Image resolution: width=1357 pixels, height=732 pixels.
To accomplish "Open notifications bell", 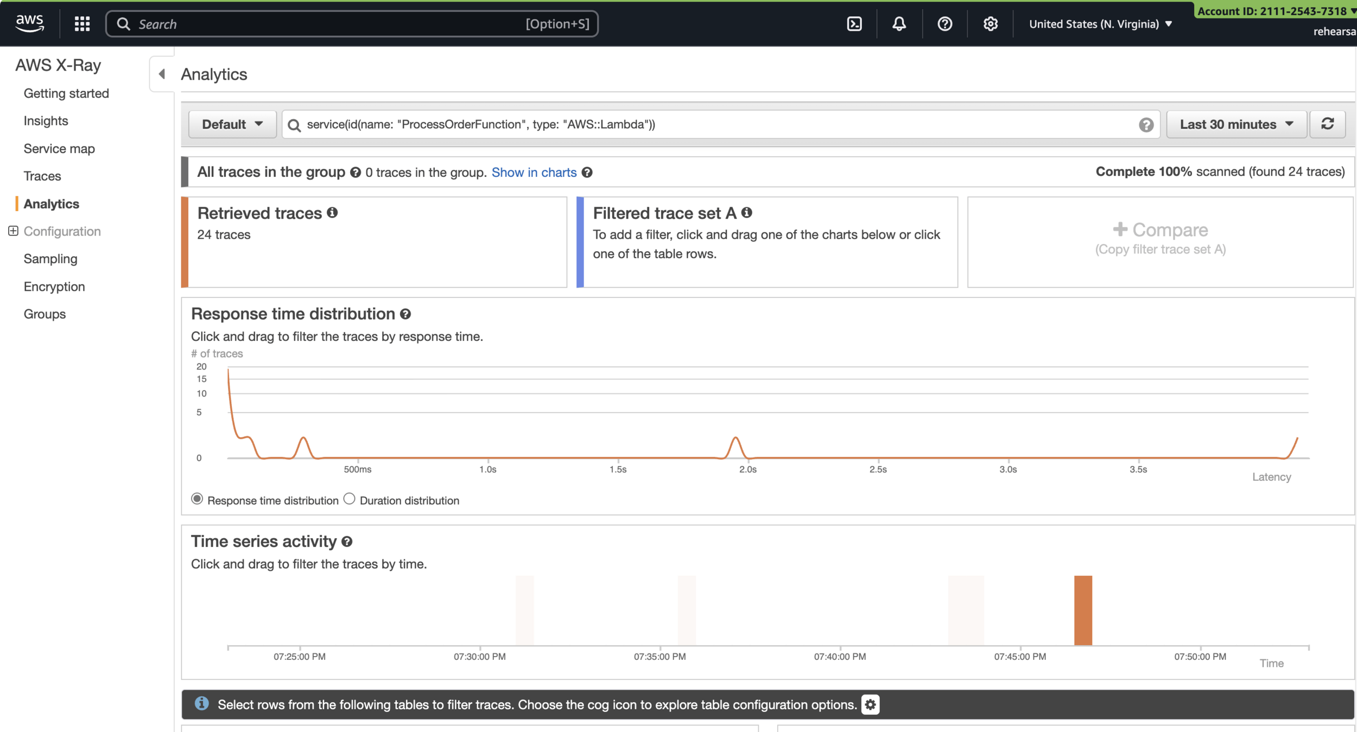I will 899,24.
